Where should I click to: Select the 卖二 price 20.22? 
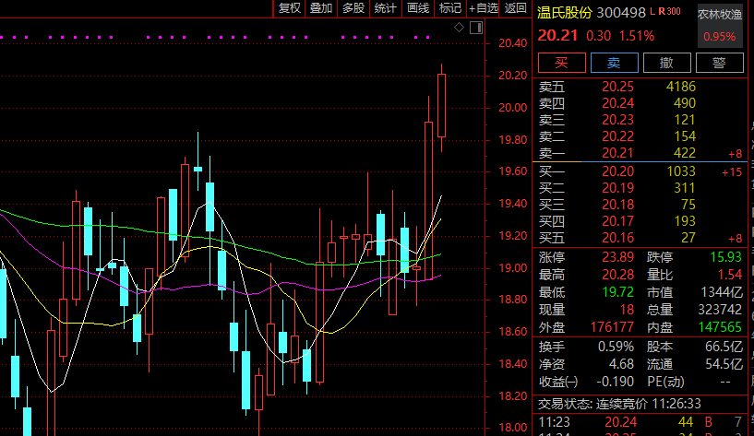click(618, 136)
